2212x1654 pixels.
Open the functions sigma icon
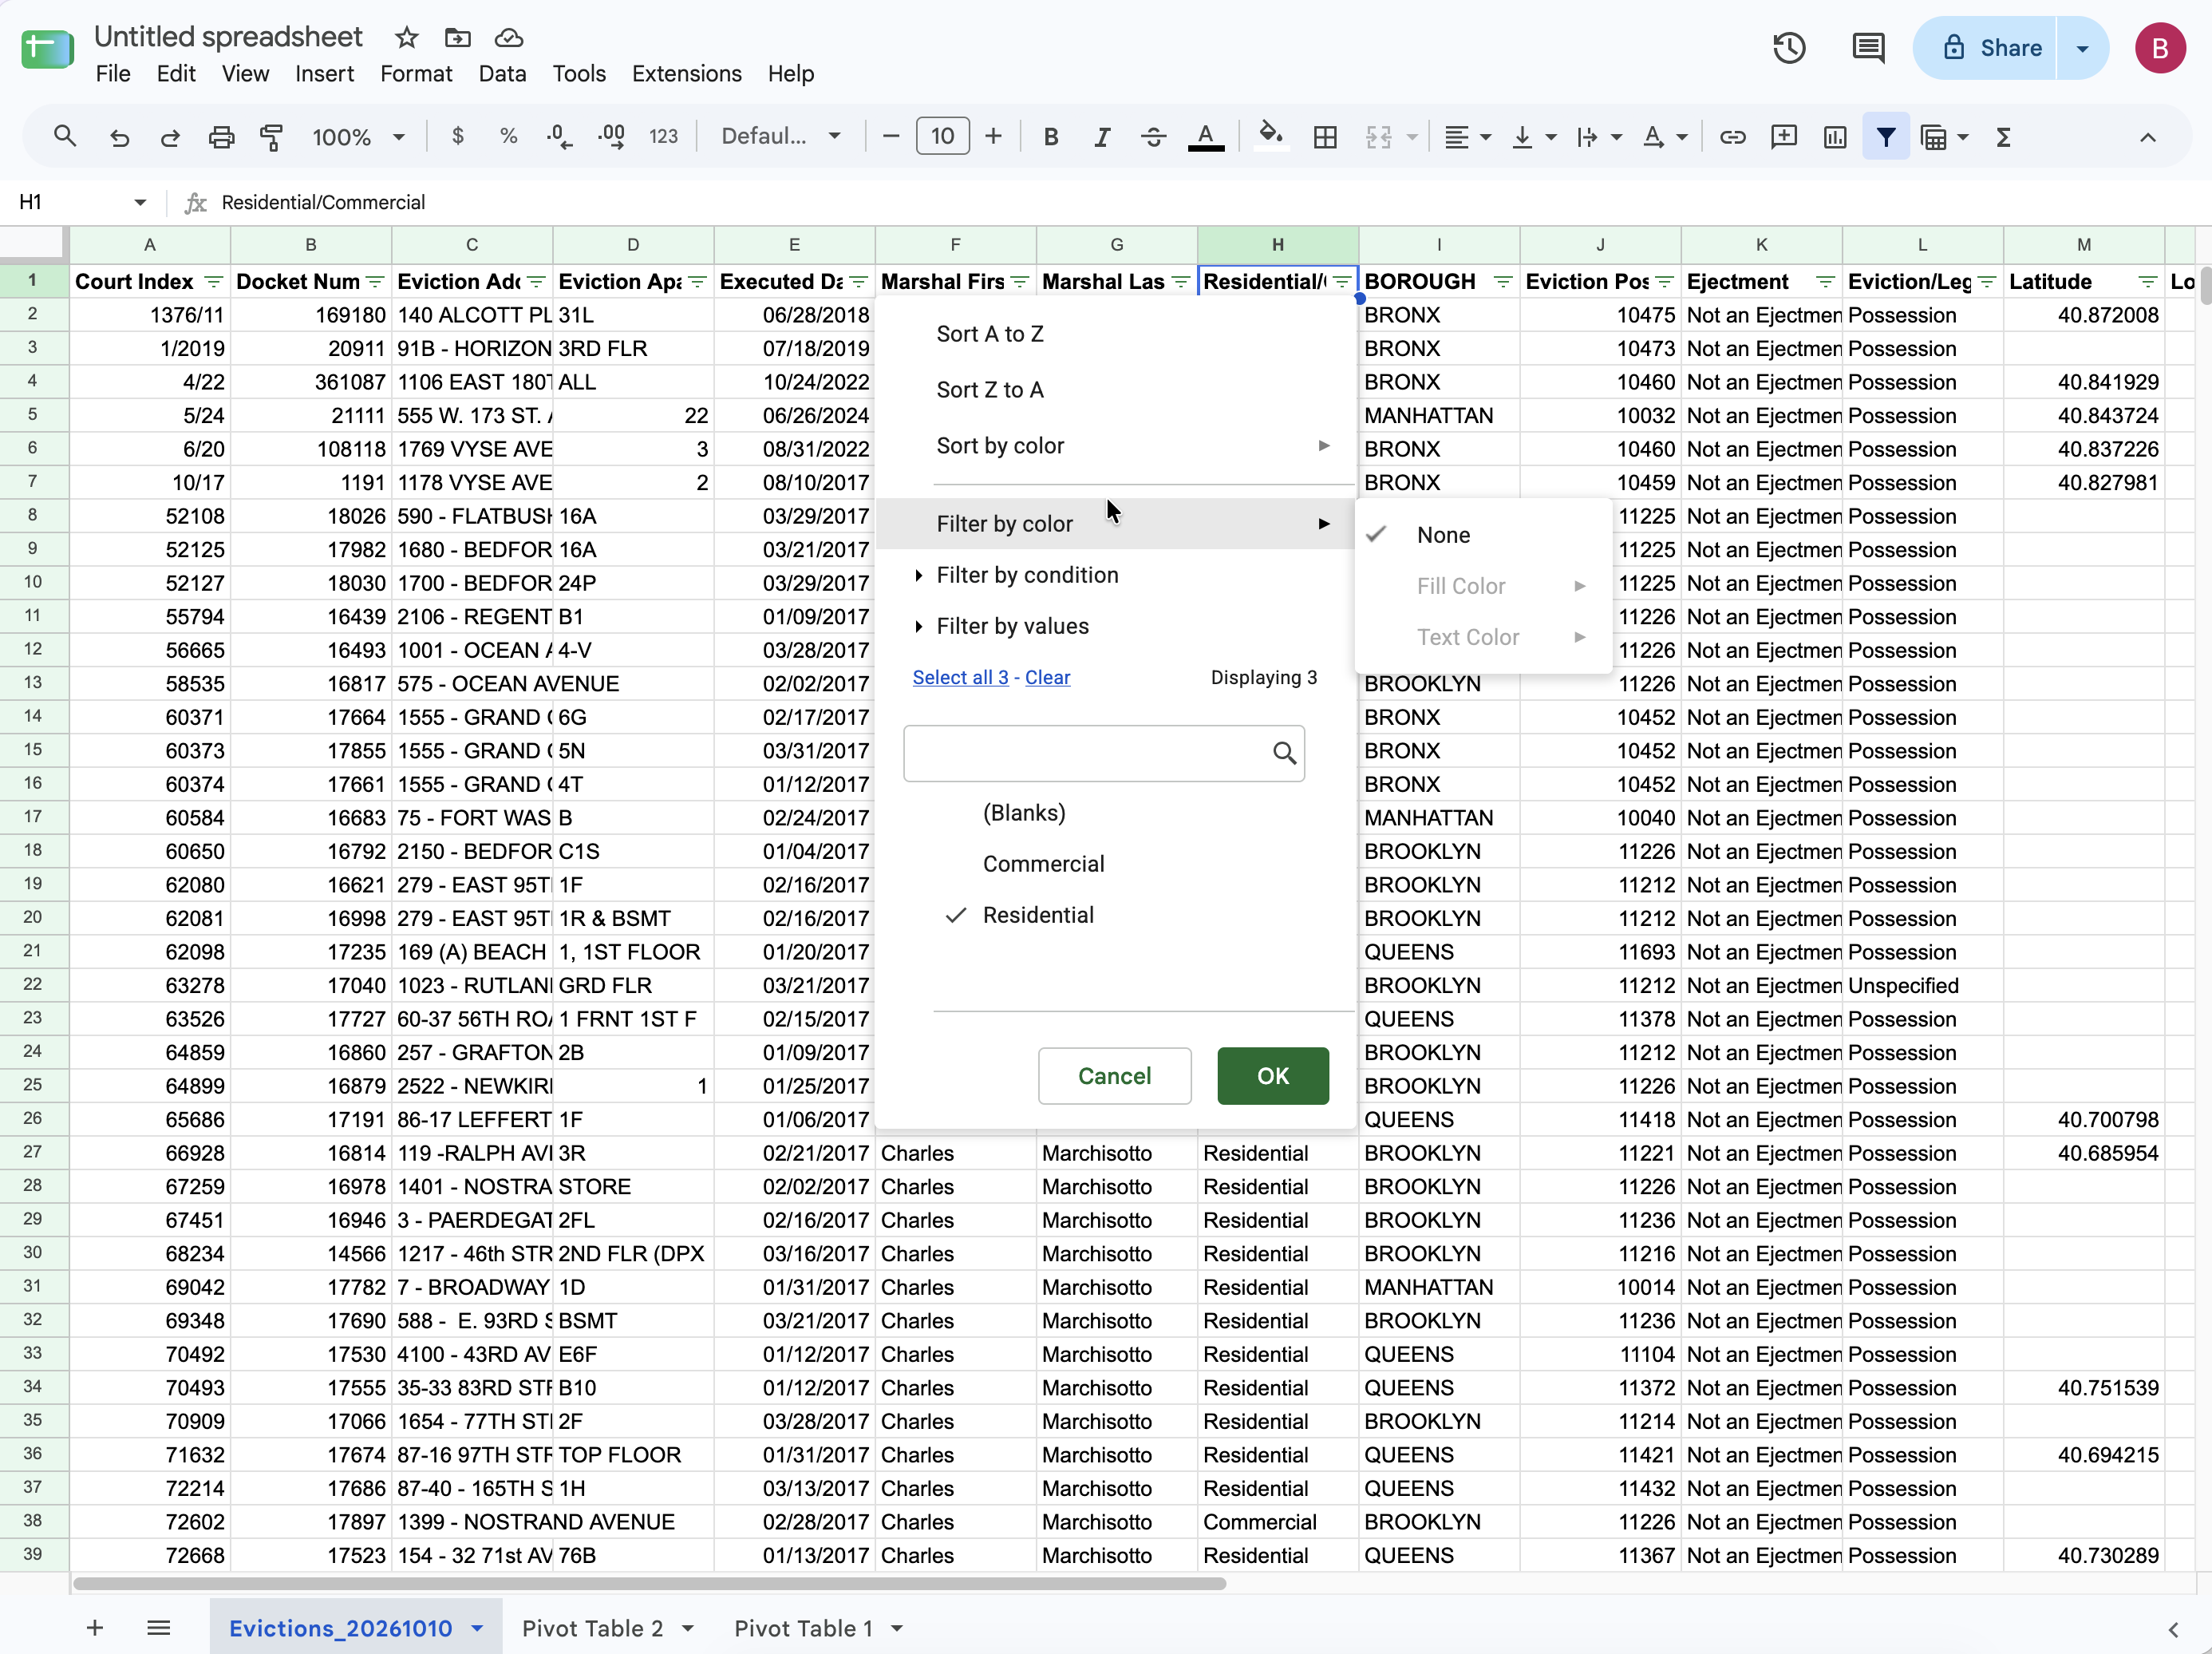pyautogui.click(x=2003, y=137)
